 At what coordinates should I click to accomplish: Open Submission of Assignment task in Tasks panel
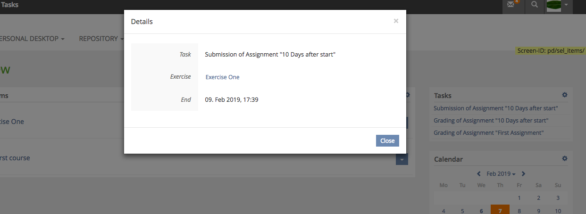point(496,108)
